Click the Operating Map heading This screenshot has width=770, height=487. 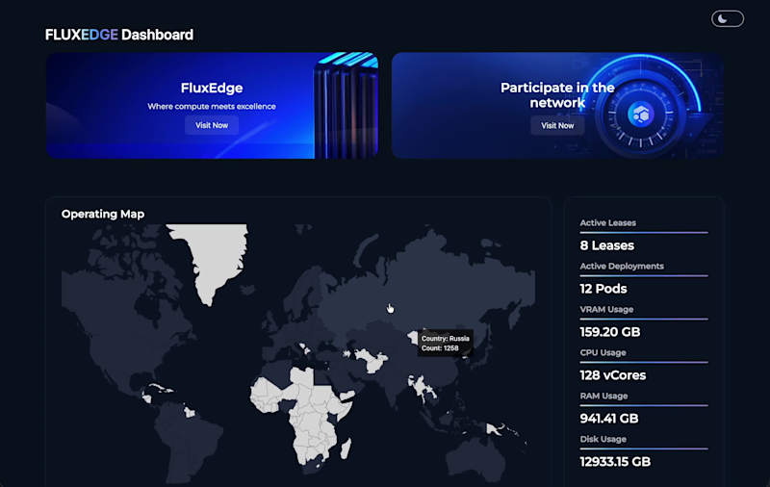[103, 214]
